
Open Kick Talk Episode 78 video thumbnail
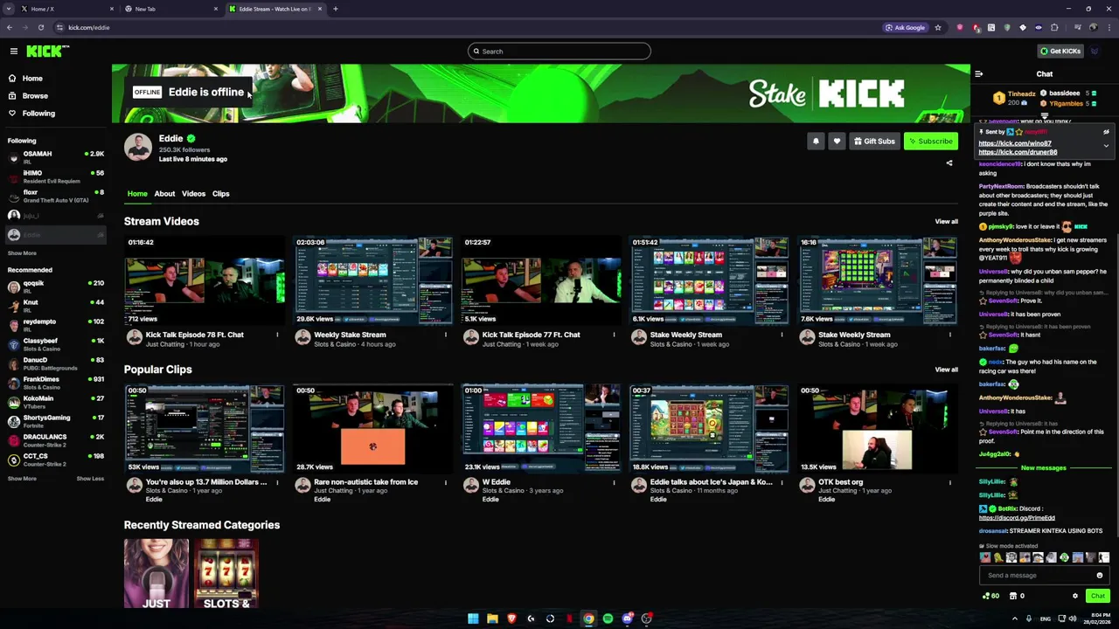click(205, 280)
